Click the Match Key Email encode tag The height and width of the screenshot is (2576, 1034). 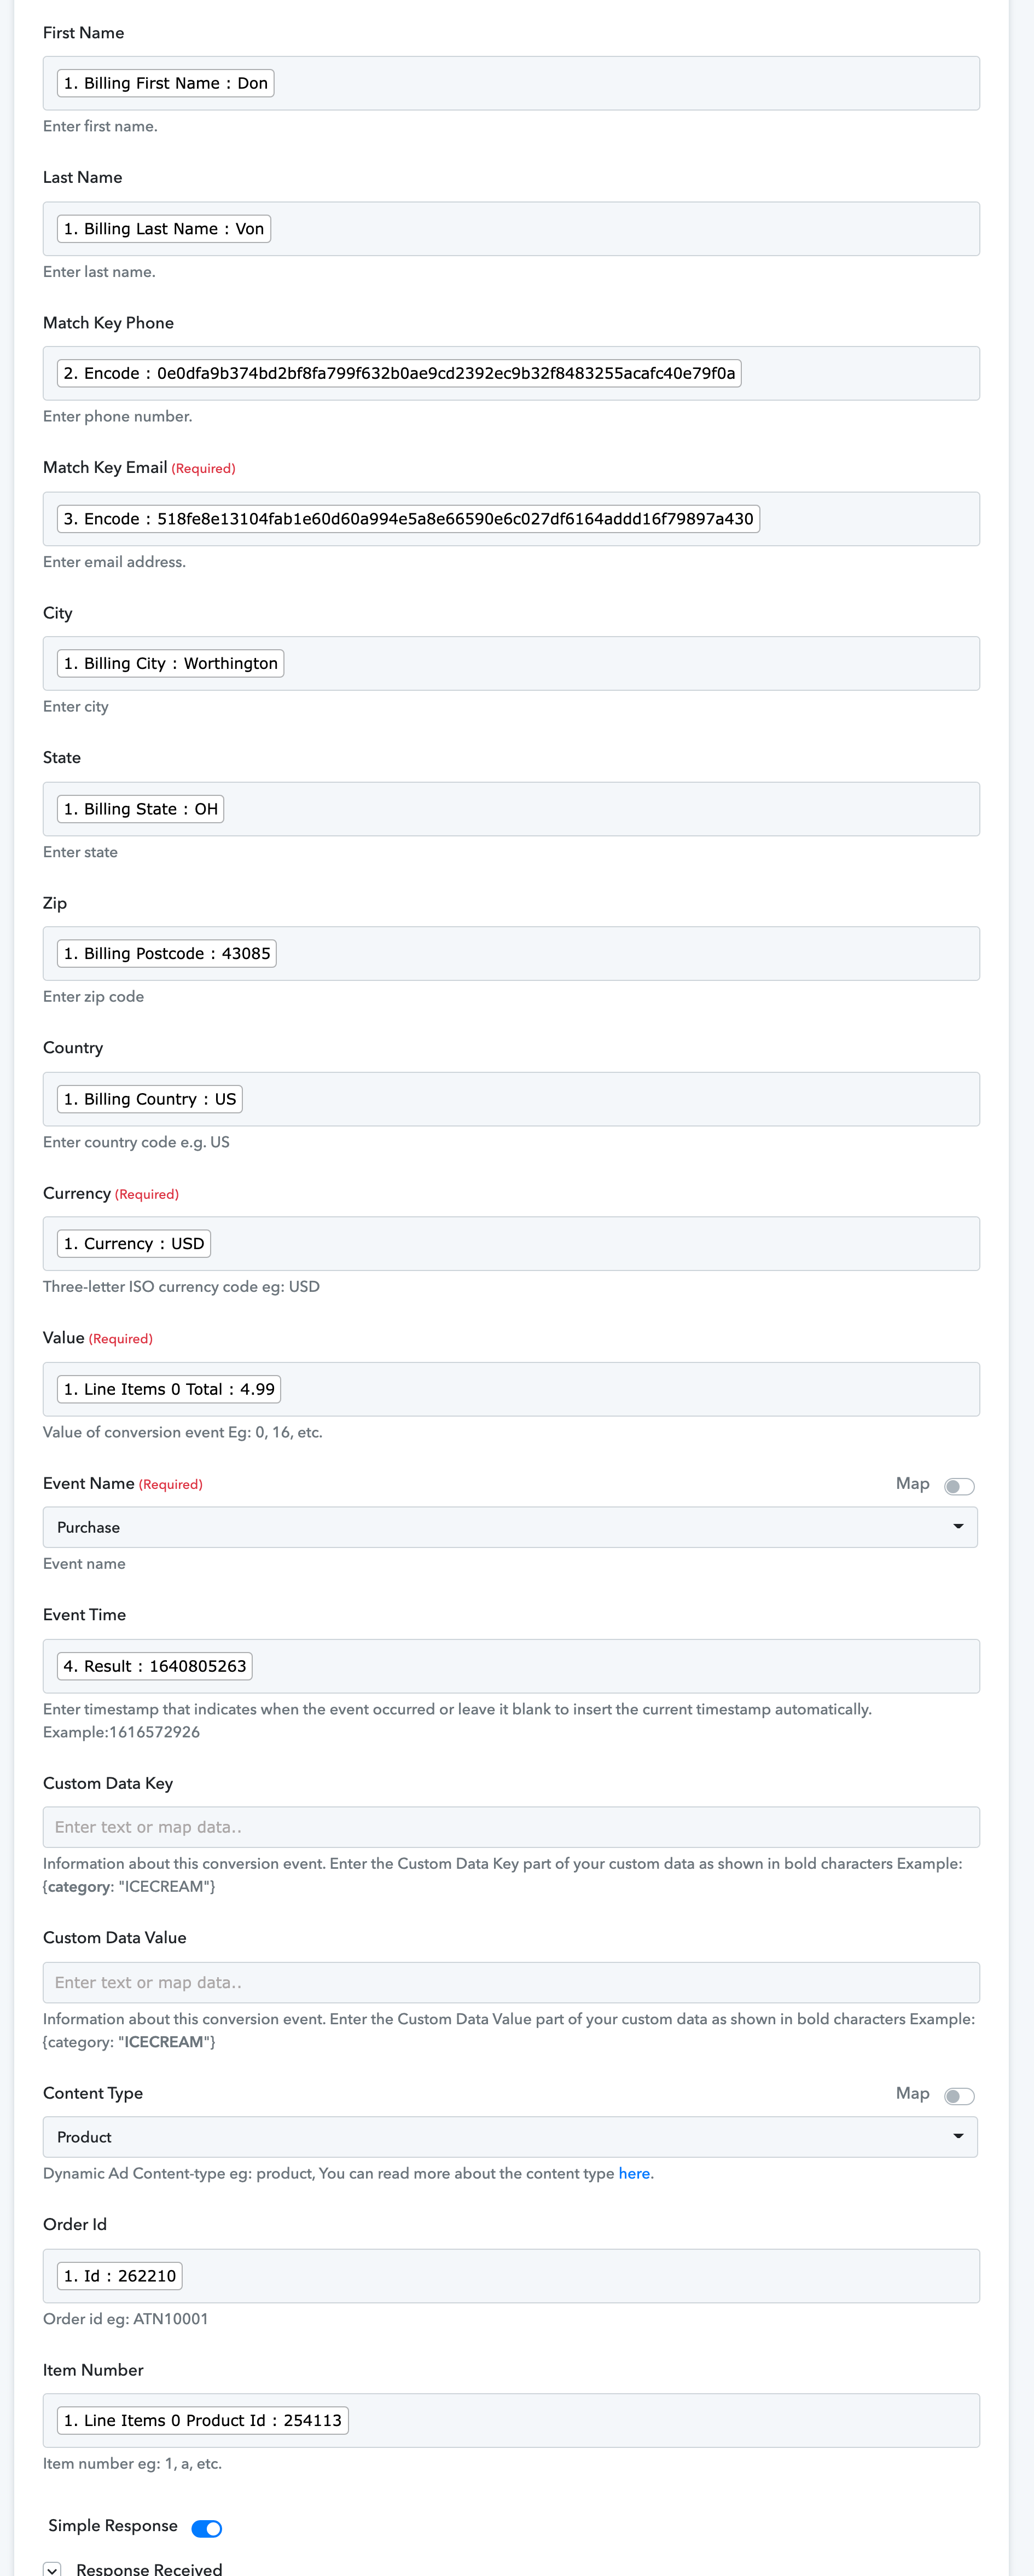pos(408,519)
